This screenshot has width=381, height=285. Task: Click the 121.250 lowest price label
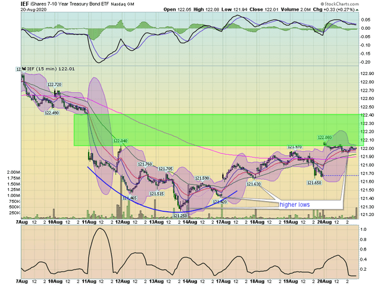pyautogui.click(x=180, y=215)
